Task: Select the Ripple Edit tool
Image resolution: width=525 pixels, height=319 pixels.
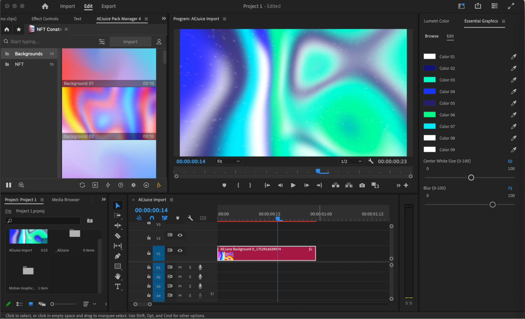Action: pyautogui.click(x=118, y=225)
